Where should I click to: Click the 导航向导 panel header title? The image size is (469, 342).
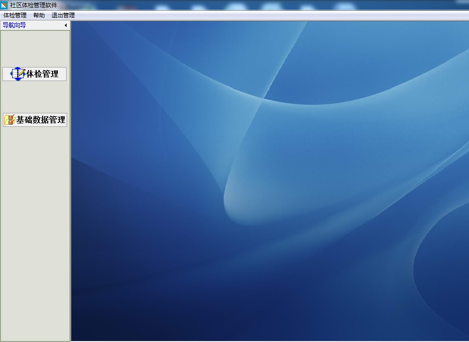coord(14,26)
